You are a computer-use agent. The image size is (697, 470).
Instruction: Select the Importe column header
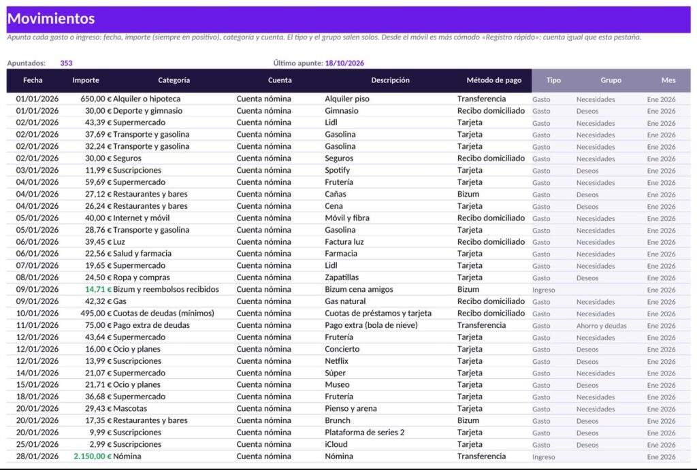point(86,80)
